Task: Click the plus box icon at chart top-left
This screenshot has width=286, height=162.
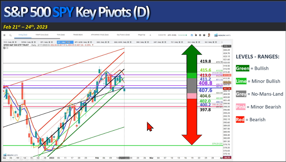Action: (7, 48)
